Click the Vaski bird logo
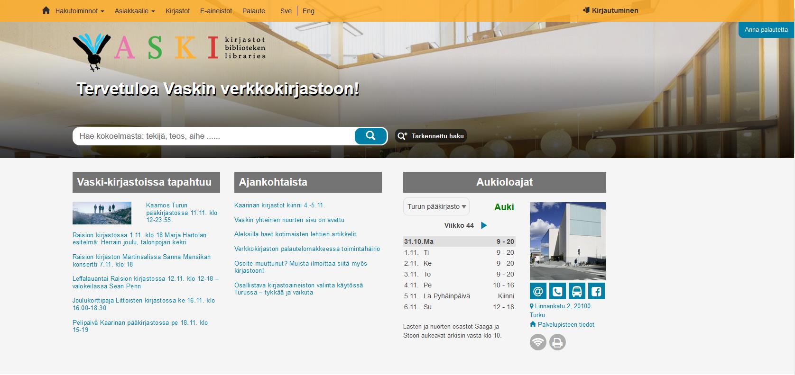This screenshot has height=375, width=795. tap(92, 52)
